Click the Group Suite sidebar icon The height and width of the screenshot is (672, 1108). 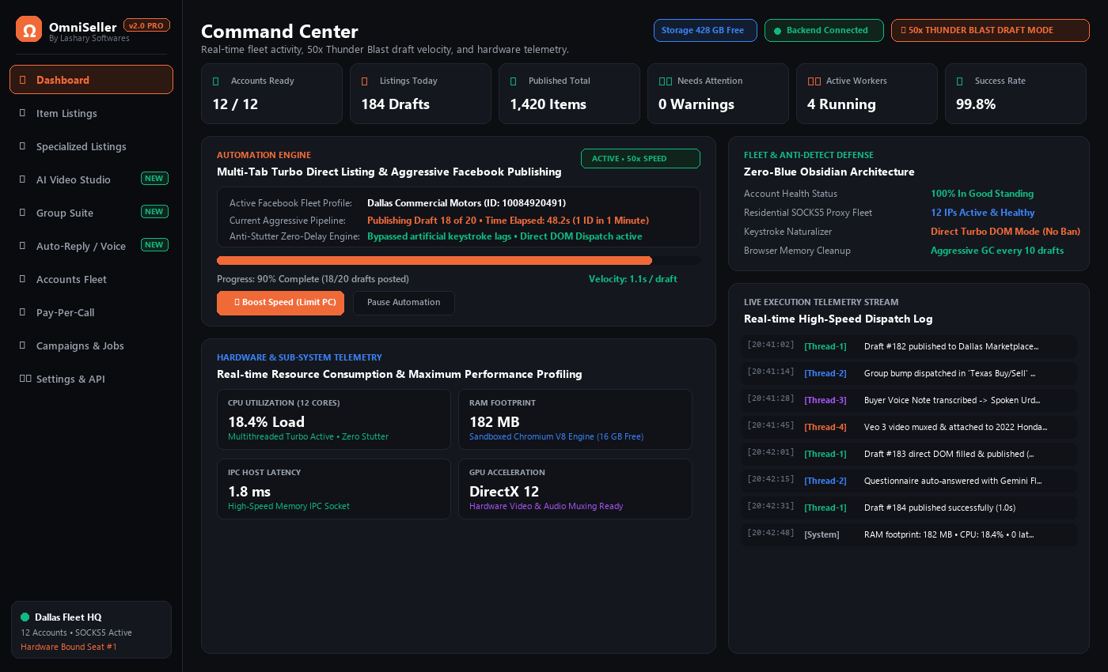23,213
